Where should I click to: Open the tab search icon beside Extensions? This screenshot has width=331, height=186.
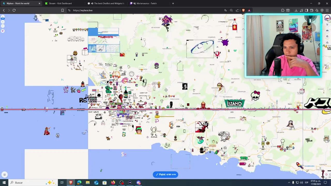pyautogui.click(x=288, y=10)
